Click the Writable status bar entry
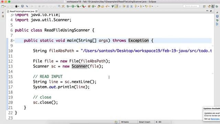This screenshot has width=220, height=124. [x=125, y=122]
